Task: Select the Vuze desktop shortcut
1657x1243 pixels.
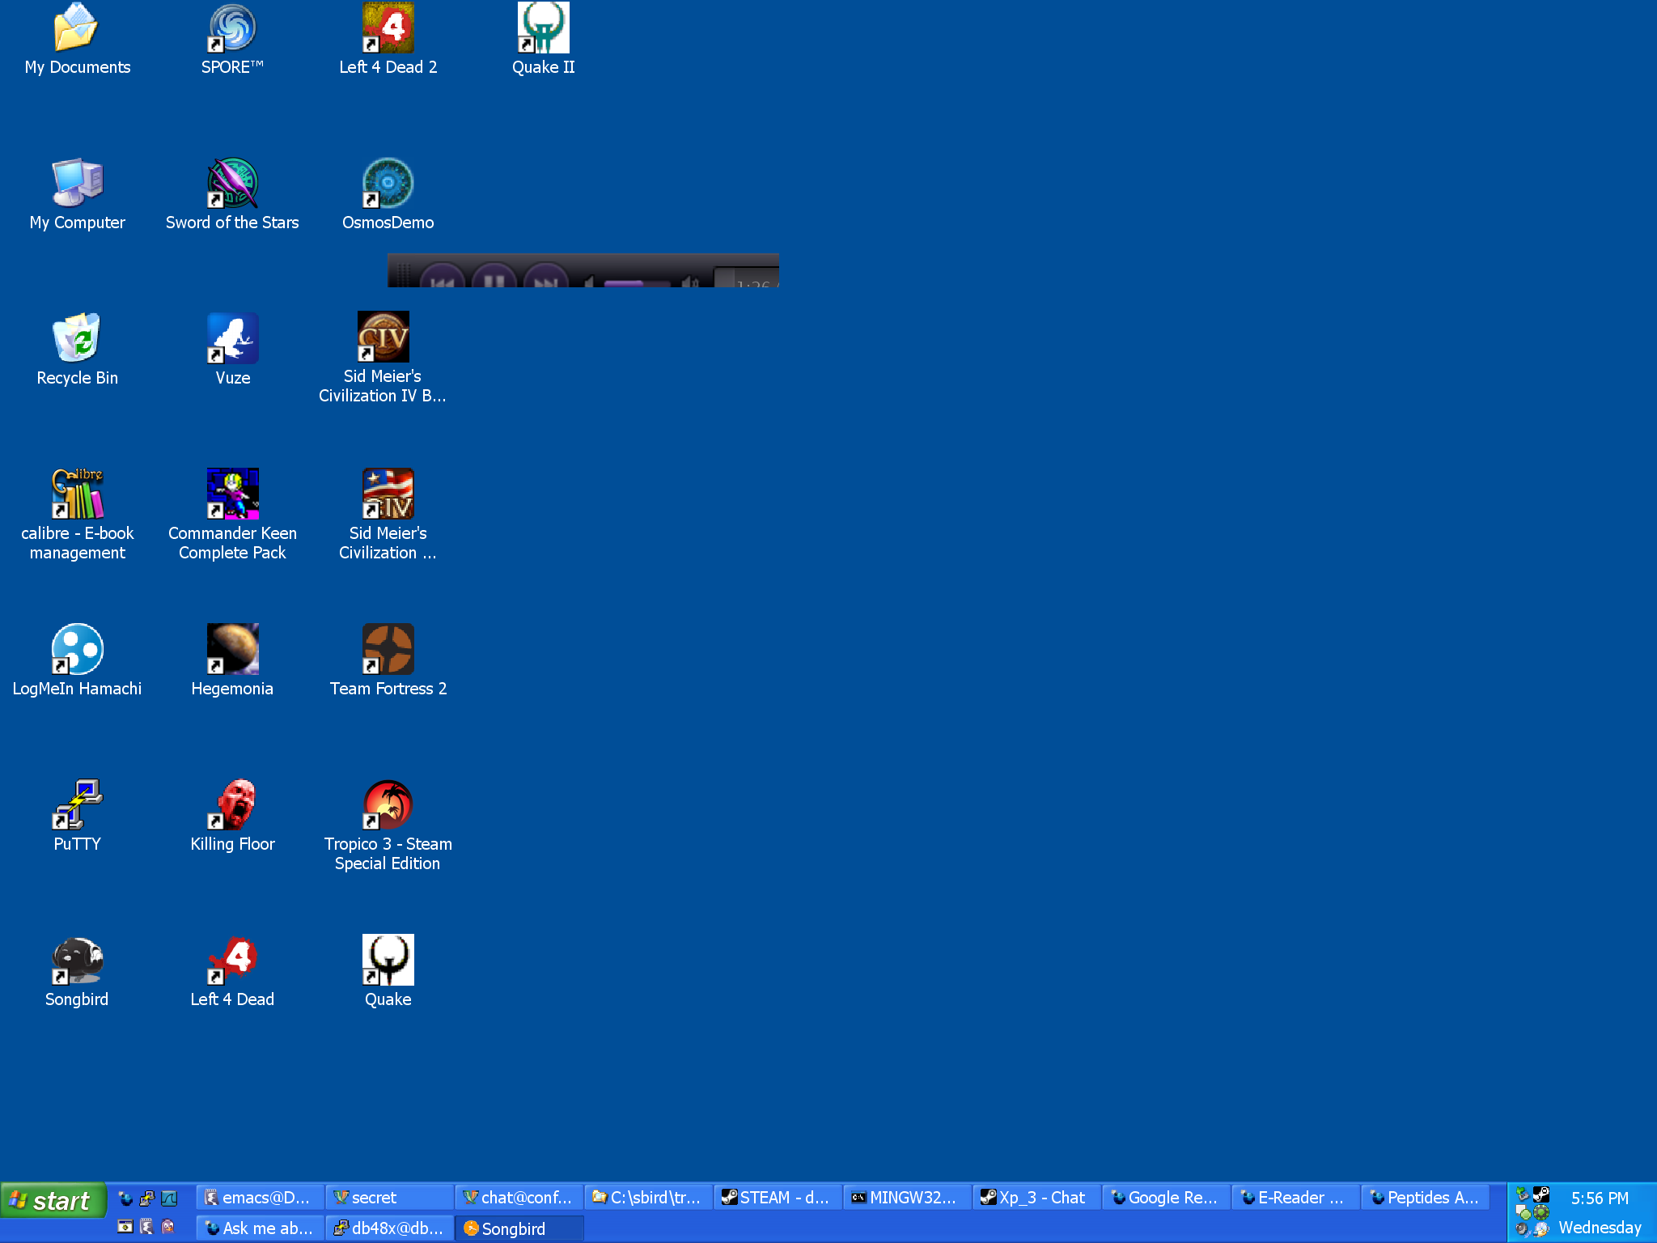Action: 232,350
